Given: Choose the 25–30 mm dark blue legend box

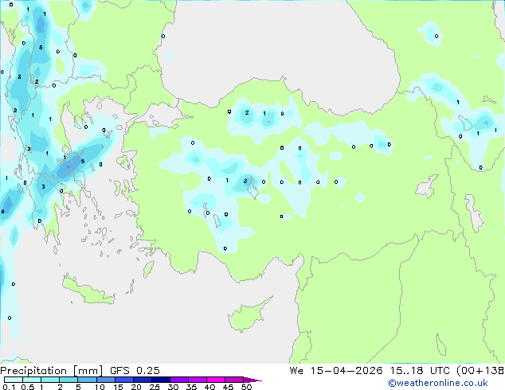Looking at the screenshot, I should (x=160, y=380).
